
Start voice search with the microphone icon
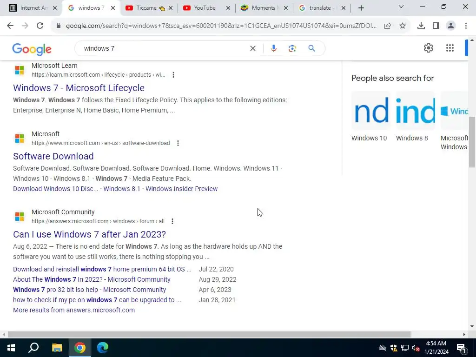coord(273,48)
